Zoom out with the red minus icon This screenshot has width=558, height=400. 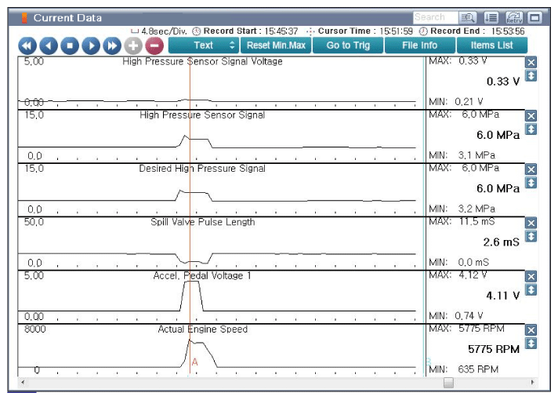(x=154, y=45)
